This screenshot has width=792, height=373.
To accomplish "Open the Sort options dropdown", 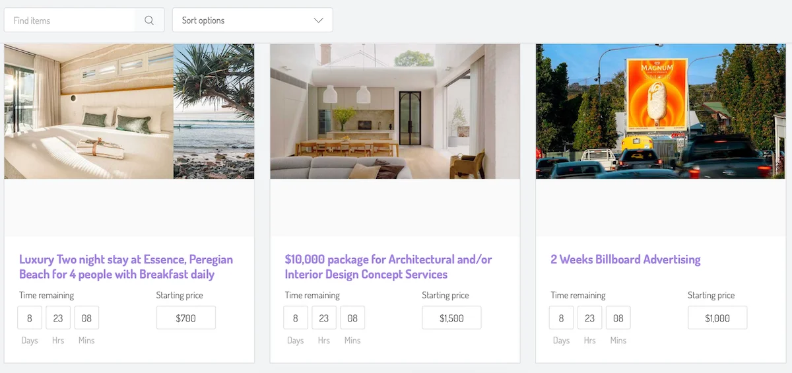I will [x=252, y=20].
